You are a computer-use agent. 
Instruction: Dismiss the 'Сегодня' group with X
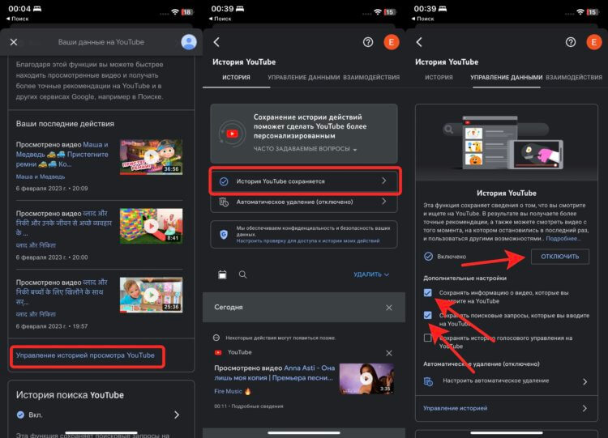[x=389, y=308]
